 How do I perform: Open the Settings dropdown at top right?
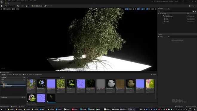click(192, 6)
